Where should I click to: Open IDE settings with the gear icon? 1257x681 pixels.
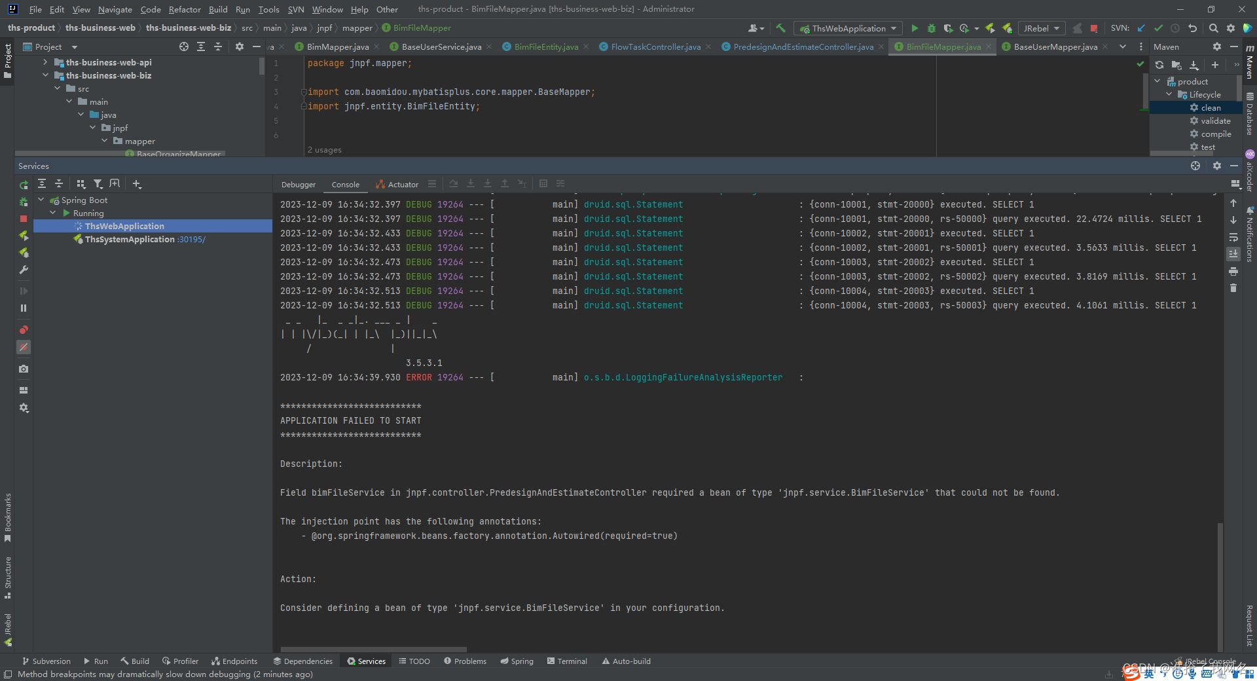point(1231,28)
